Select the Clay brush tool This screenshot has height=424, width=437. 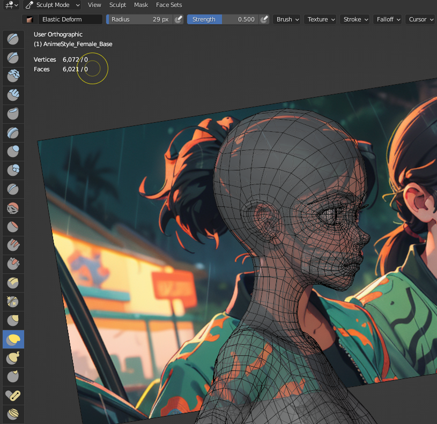pos(13,76)
